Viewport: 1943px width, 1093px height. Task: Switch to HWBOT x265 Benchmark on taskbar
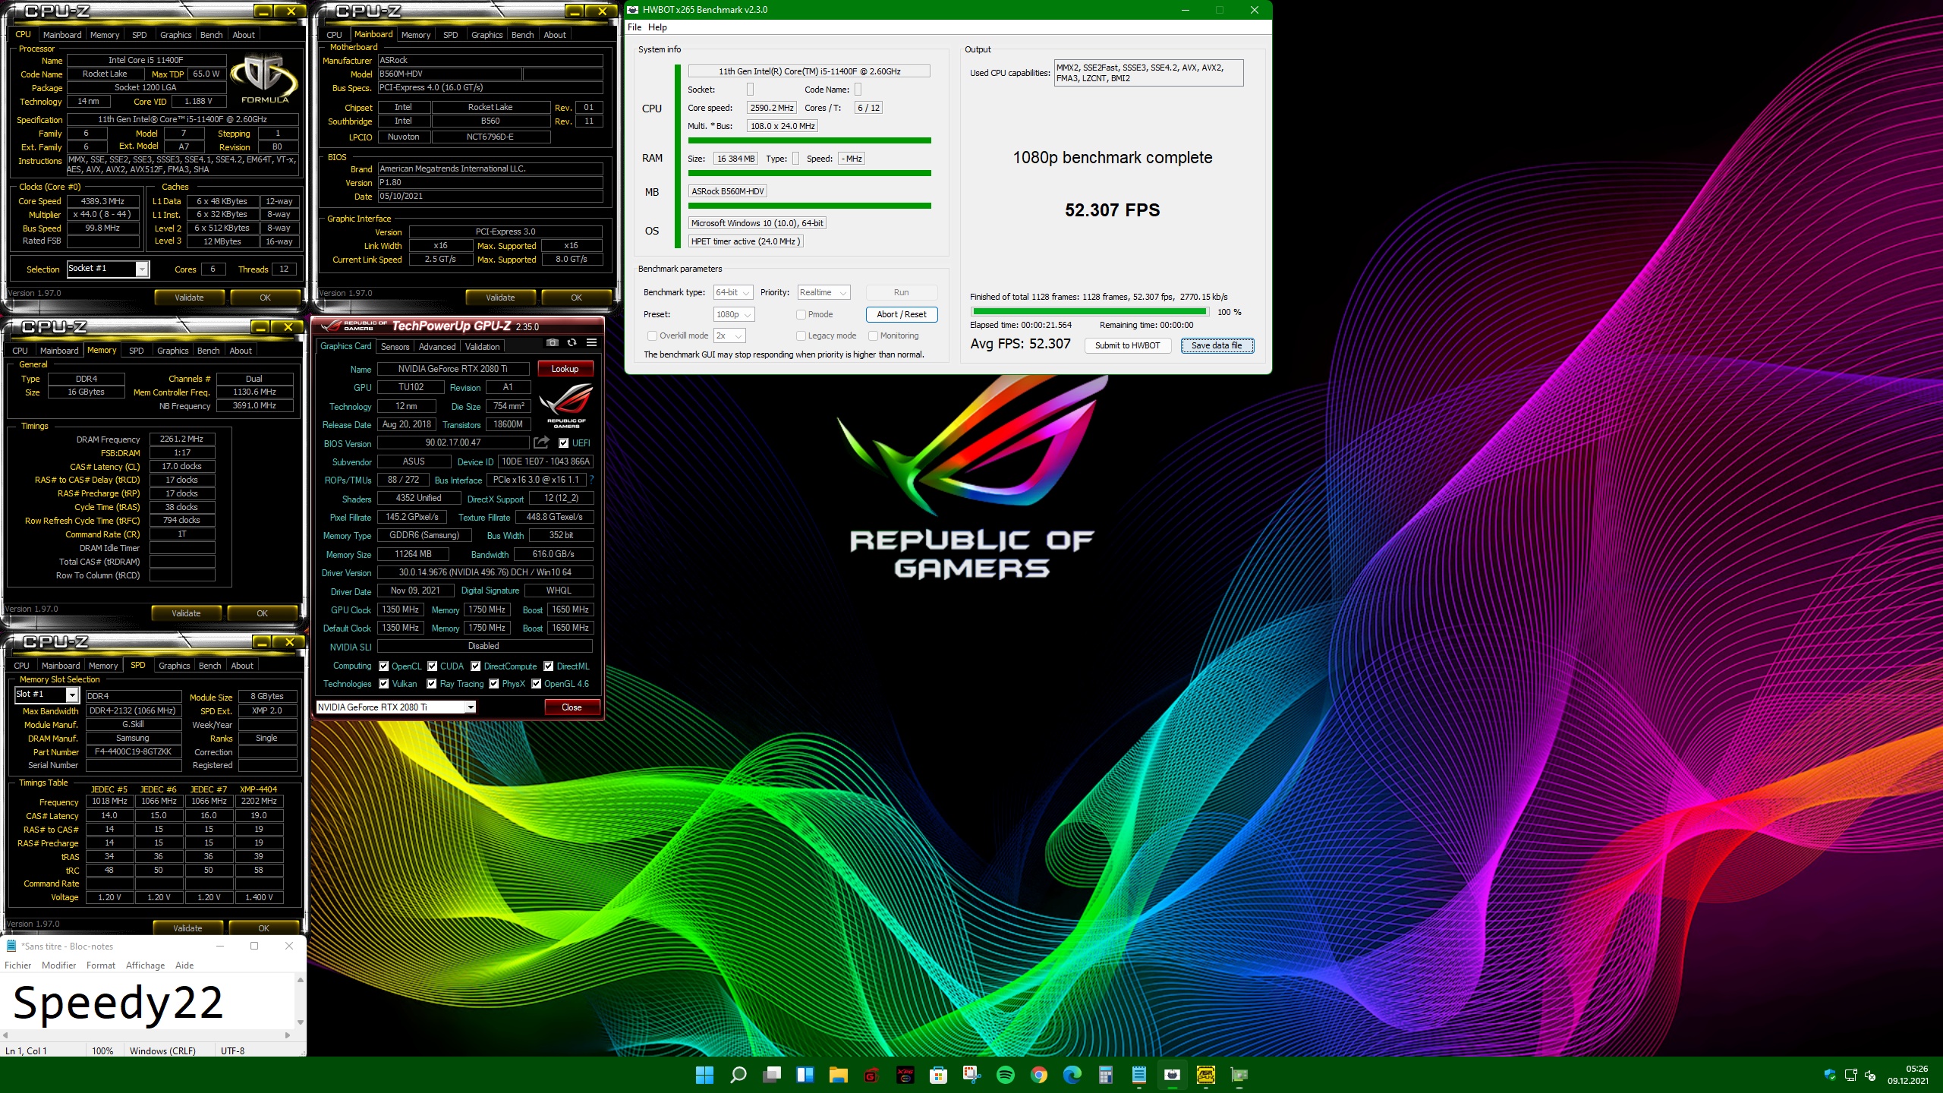click(x=1172, y=1075)
